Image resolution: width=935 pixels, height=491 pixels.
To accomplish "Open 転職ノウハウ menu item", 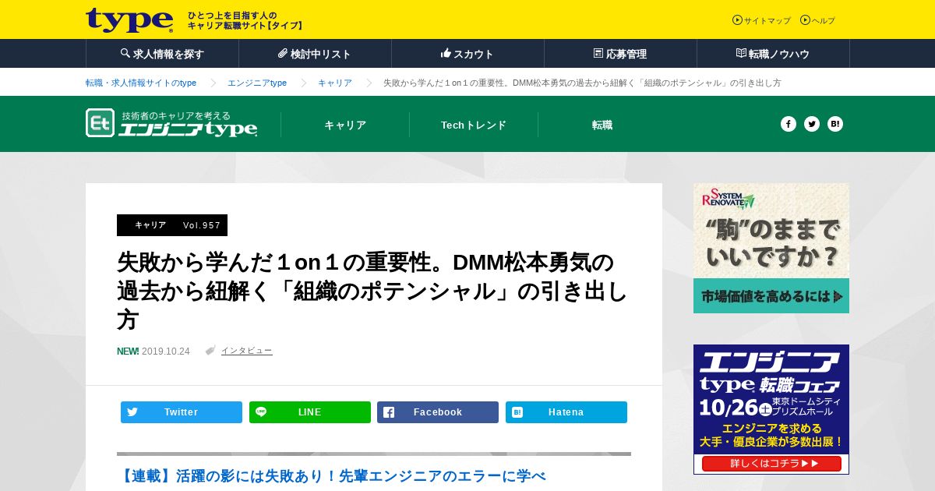I will (773, 54).
